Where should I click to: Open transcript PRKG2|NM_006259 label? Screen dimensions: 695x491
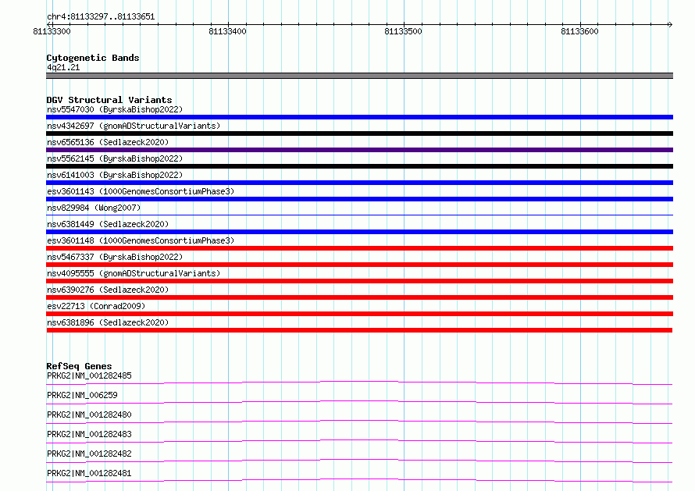point(82,395)
